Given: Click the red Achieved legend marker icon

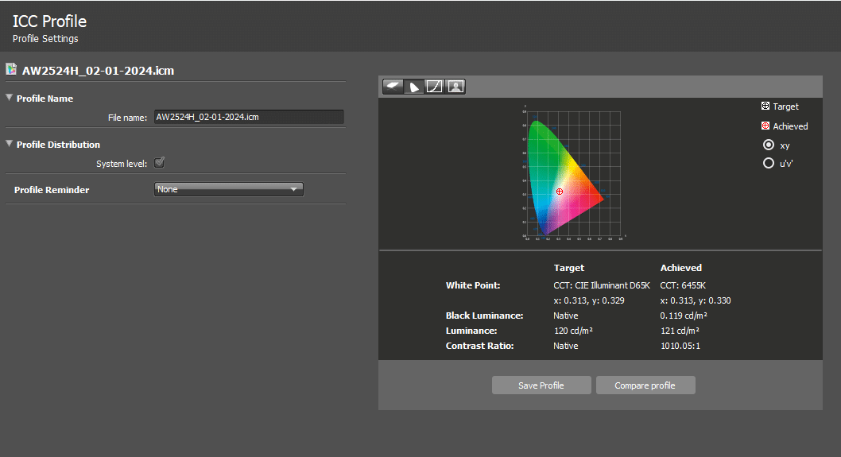Looking at the screenshot, I should (x=765, y=126).
